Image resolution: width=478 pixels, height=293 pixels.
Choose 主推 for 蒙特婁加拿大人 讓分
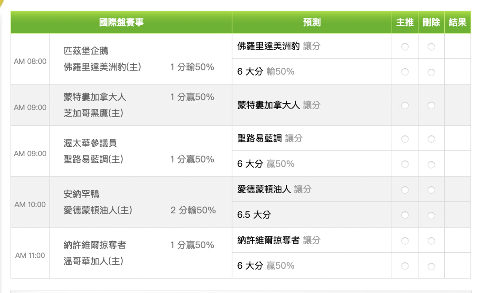click(x=405, y=105)
